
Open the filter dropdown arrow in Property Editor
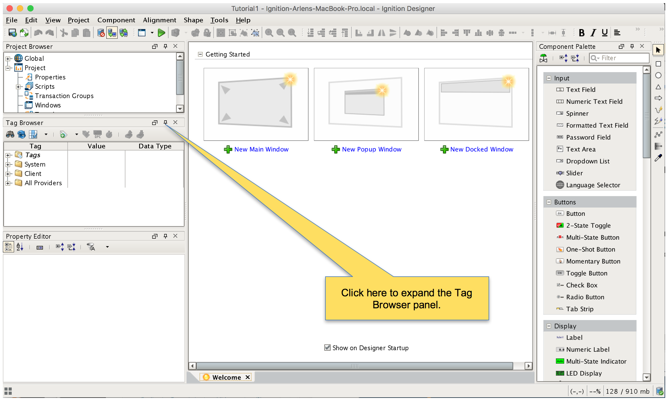pyautogui.click(x=107, y=247)
